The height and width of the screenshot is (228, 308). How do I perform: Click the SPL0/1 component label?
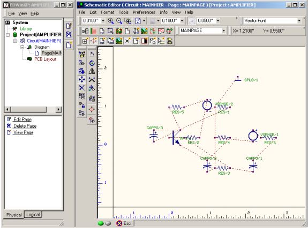pyautogui.click(x=251, y=80)
